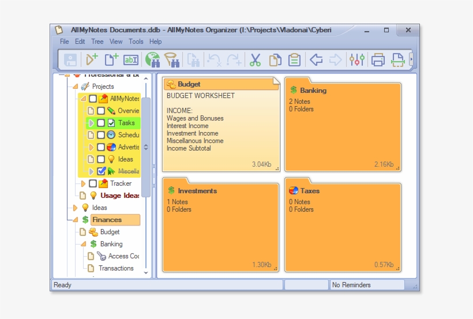Check the Schedule item checkbox
Viewport: 473px width, 319px height.
tap(101, 135)
